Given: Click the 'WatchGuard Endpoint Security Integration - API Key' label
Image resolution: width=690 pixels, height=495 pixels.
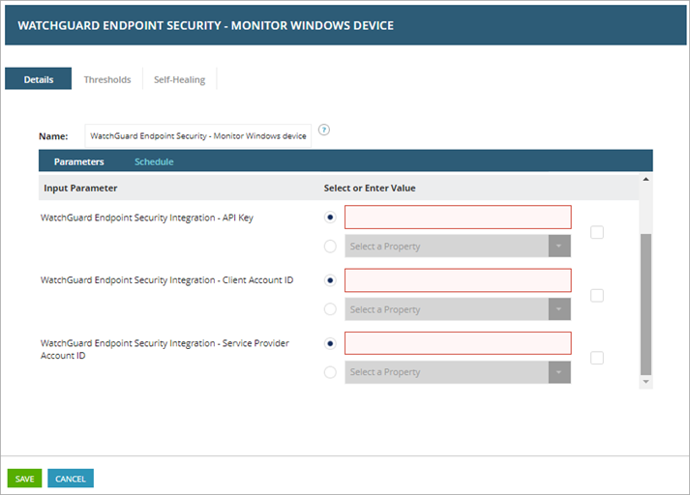Looking at the screenshot, I should click(x=147, y=218).
